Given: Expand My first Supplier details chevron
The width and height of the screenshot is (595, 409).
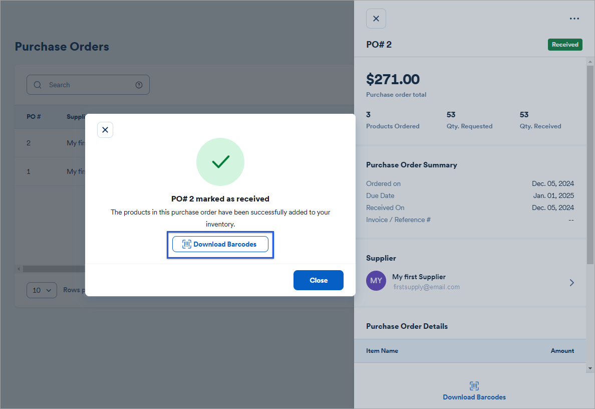Looking at the screenshot, I should click(x=572, y=283).
